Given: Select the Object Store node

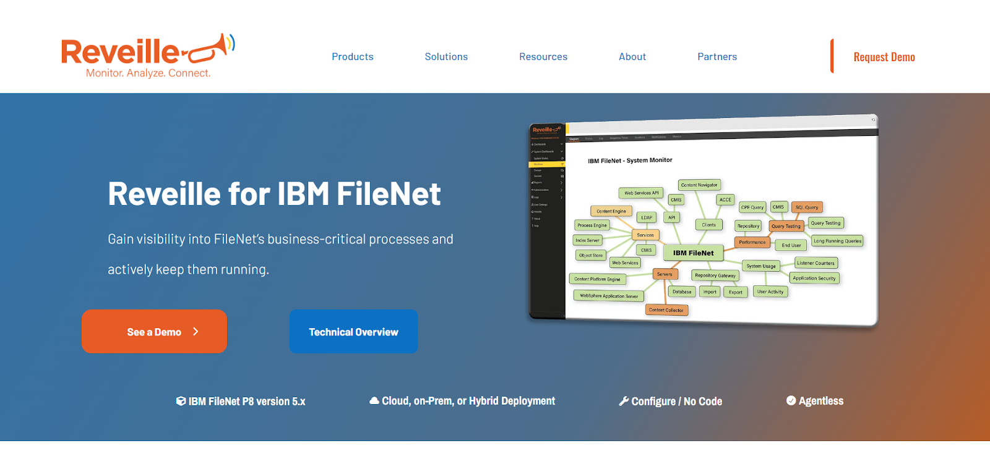Looking at the screenshot, I should [x=591, y=255].
